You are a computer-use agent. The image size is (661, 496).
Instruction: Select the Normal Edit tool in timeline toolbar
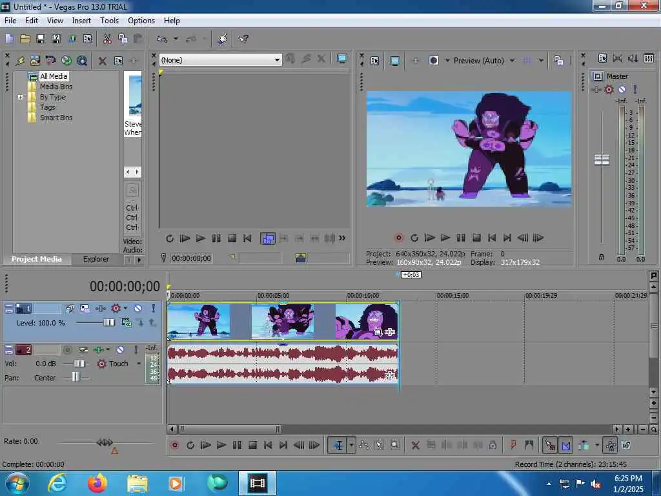pyautogui.click(x=338, y=445)
